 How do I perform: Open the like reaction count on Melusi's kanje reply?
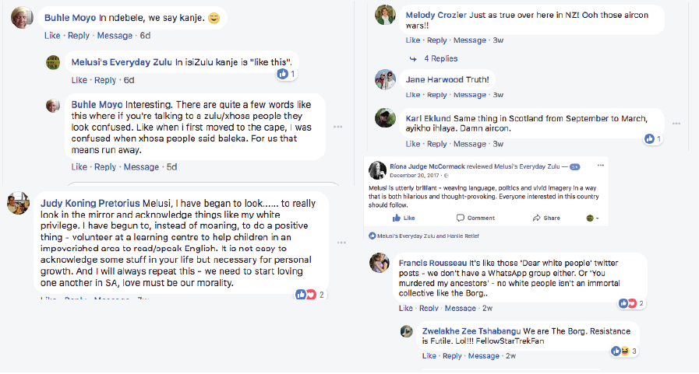287,74
